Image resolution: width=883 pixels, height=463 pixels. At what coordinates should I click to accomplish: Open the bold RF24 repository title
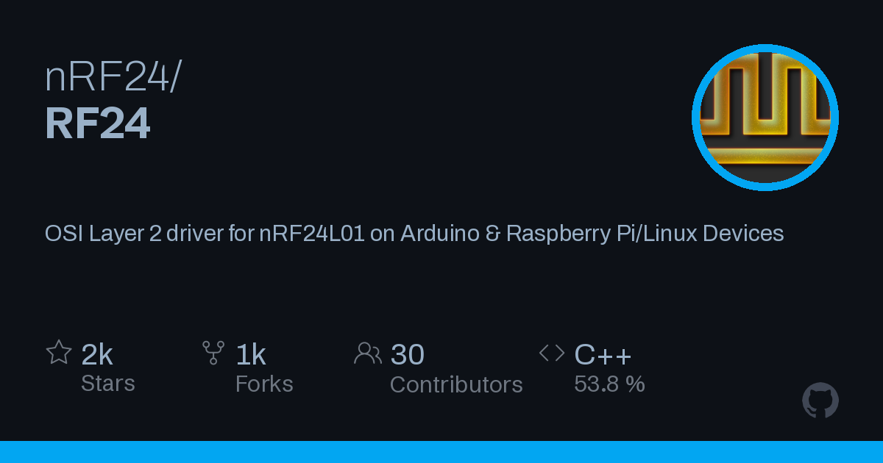[98, 123]
